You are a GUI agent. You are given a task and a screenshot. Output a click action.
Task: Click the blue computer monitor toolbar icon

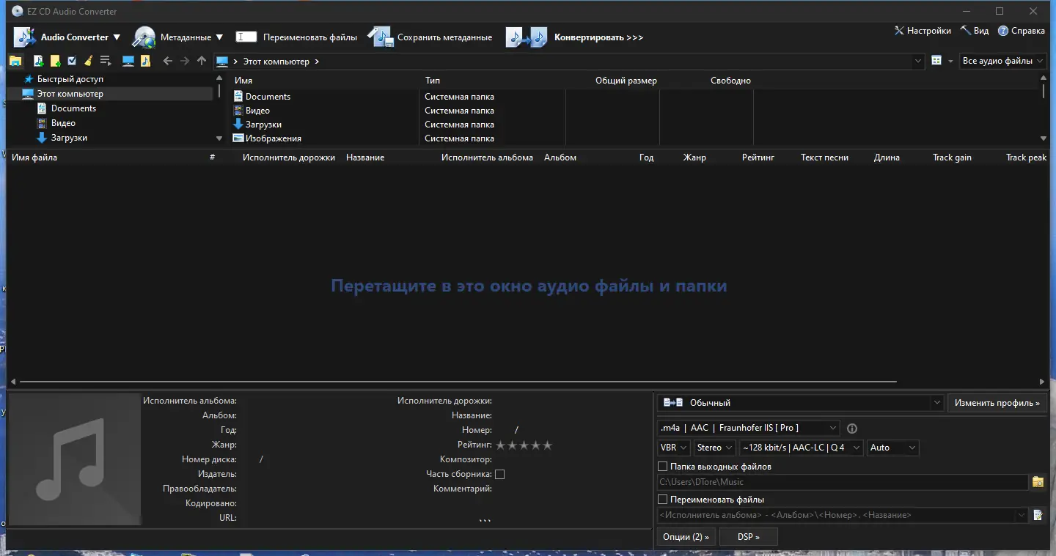pyautogui.click(x=128, y=62)
